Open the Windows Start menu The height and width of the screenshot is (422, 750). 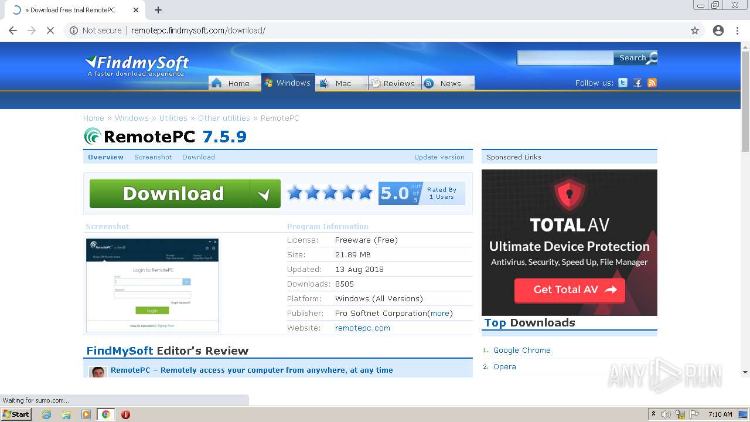tap(16, 414)
